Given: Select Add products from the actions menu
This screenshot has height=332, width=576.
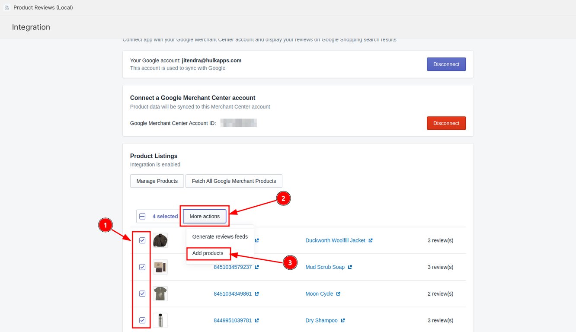Looking at the screenshot, I should click(x=208, y=253).
